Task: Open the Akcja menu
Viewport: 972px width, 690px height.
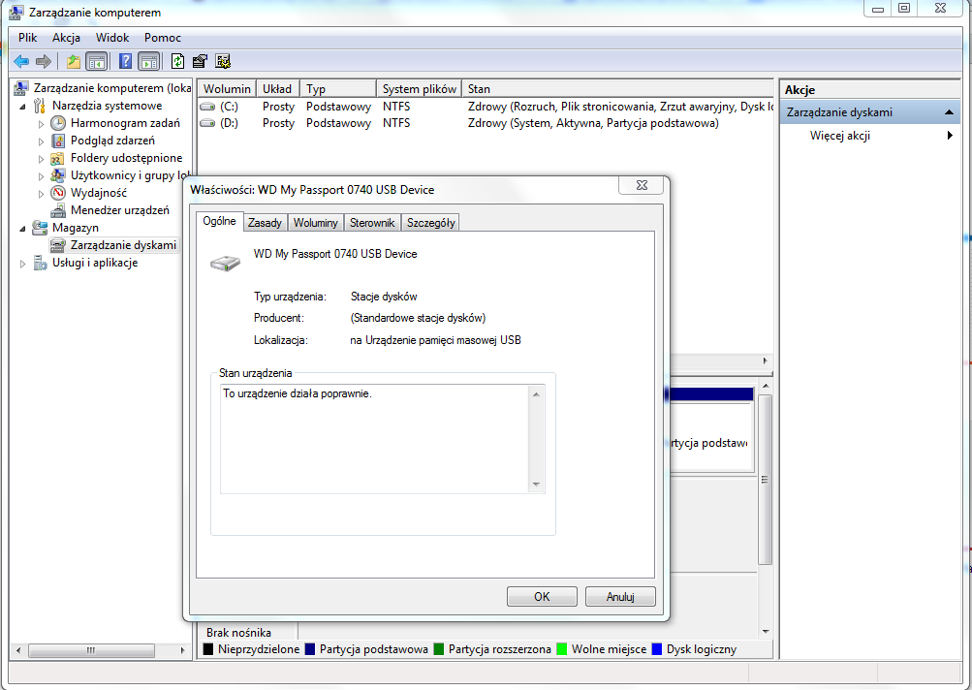Action: click(x=66, y=37)
